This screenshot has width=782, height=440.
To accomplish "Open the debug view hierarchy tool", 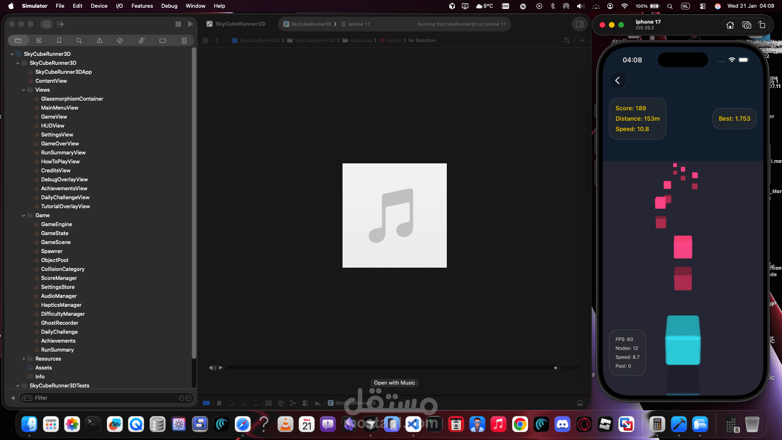I will (281, 403).
